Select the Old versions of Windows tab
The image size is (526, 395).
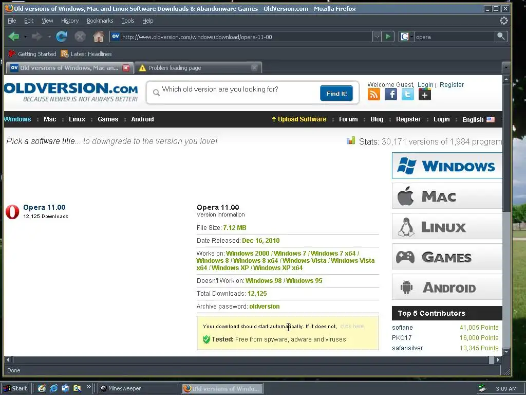pyautogui.click(x=69, y=68)
